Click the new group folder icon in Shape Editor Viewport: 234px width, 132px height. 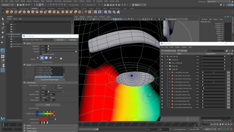(227, 51)
